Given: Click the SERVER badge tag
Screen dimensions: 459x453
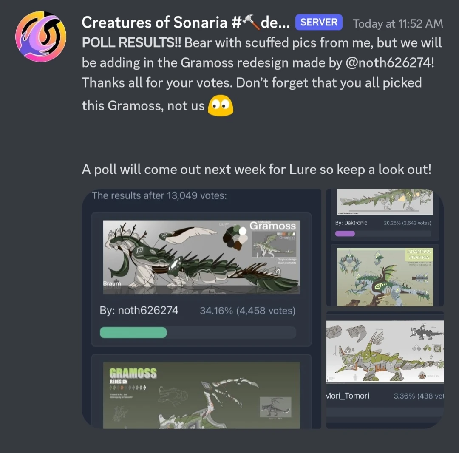Looking at the screenshot, I should pyautogui.click(x=319, y=22).
